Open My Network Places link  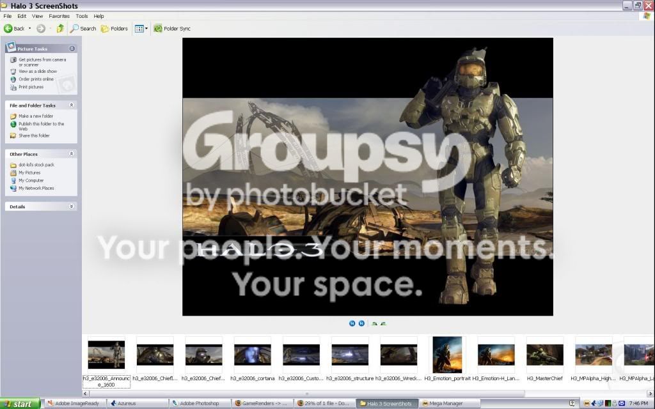pyautogui.click(x=36, y=189)
